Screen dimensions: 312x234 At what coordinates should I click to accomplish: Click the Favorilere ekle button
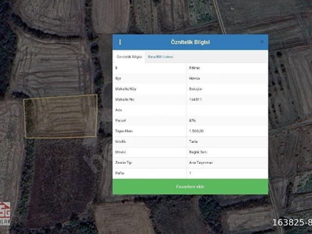coord(190,187)
